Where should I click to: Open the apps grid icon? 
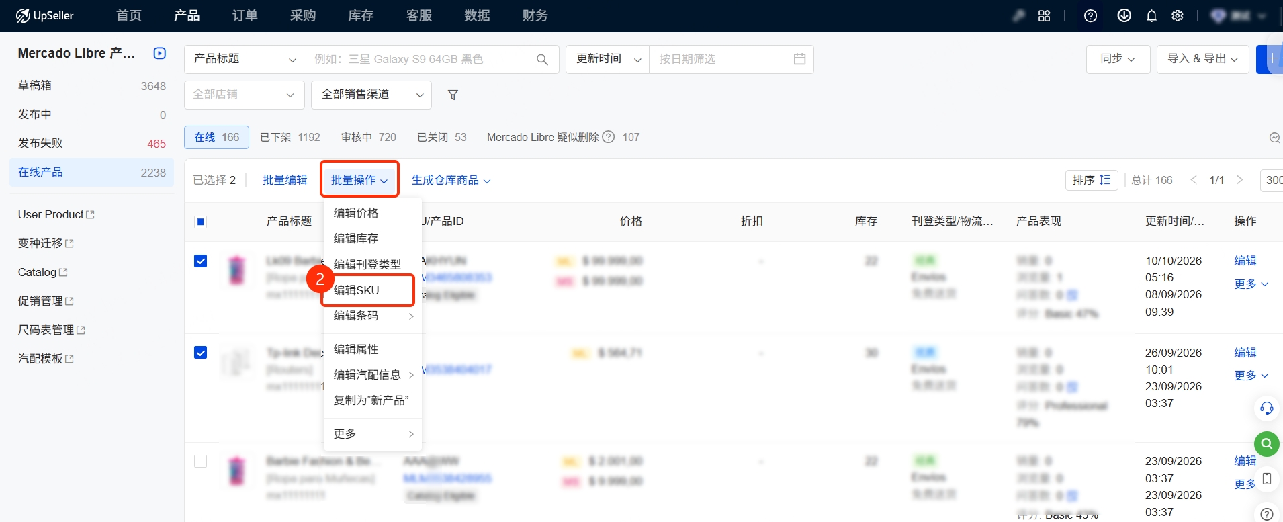tap(1044, 16)
